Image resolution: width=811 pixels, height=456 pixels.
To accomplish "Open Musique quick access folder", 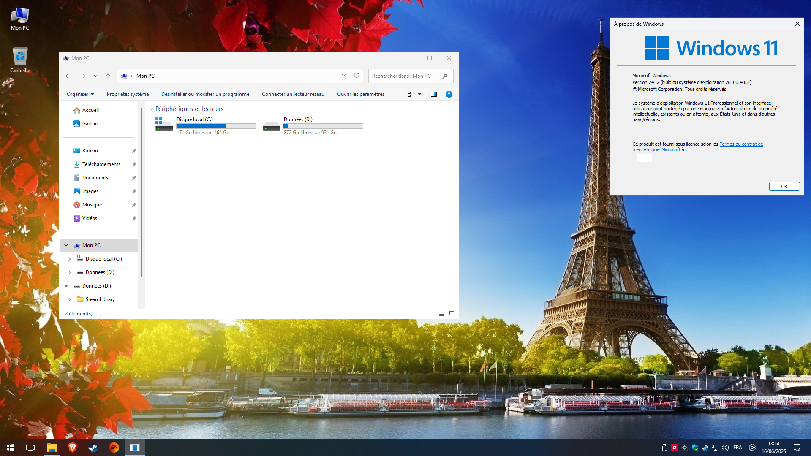I will pyautogui.click(x=92, y=205).
